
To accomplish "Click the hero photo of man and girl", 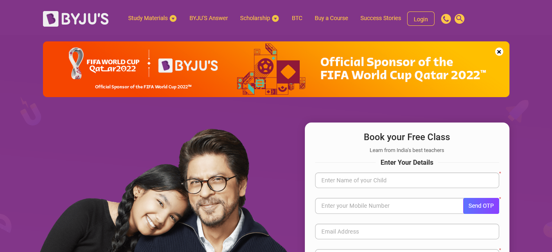I will [x=164, y=191].
